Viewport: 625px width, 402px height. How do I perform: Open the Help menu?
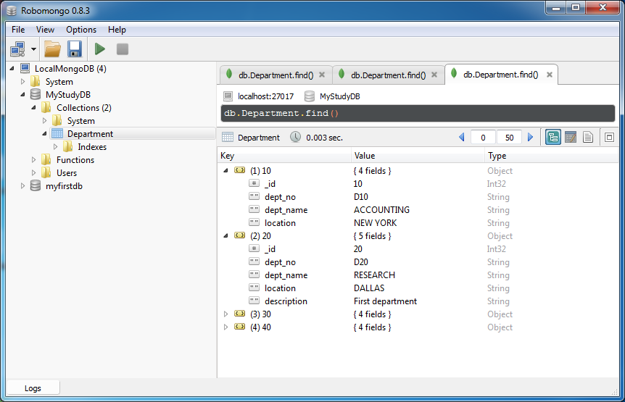[x=117, y=30]
